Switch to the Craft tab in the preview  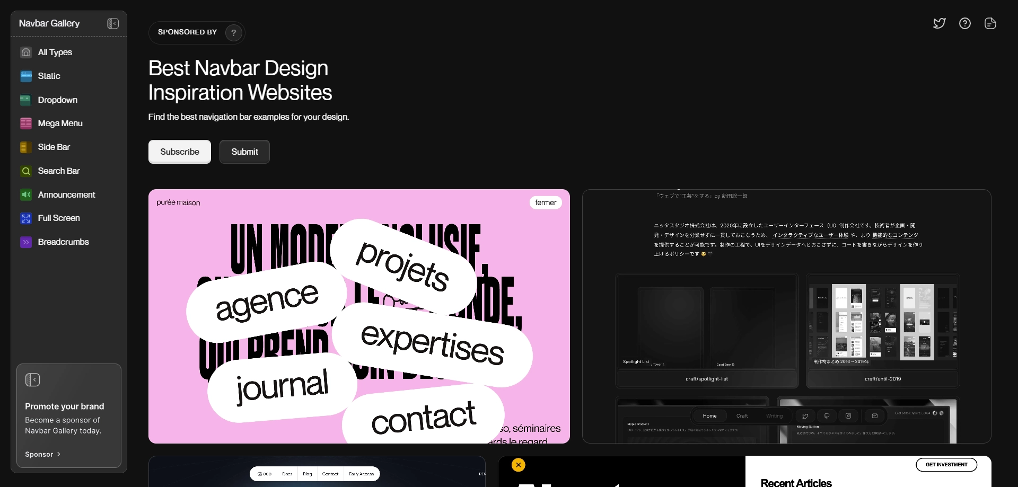(x=742, y=416)
